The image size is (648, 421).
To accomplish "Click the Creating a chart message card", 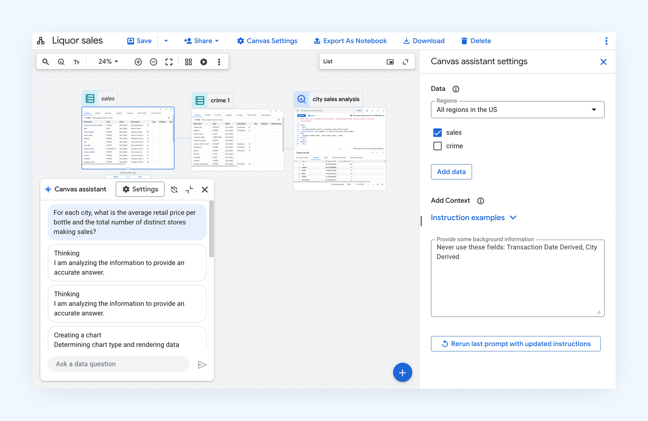I will tap(127, 339).
